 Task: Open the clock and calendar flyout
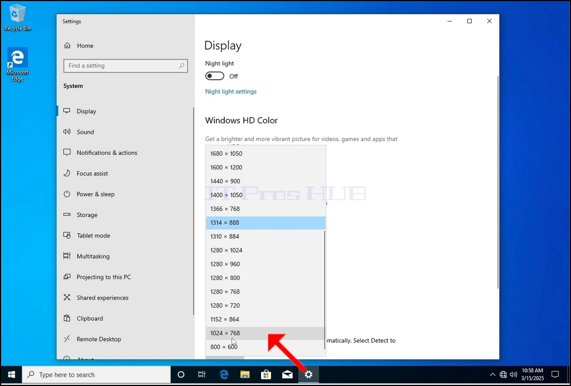[533, 374]
